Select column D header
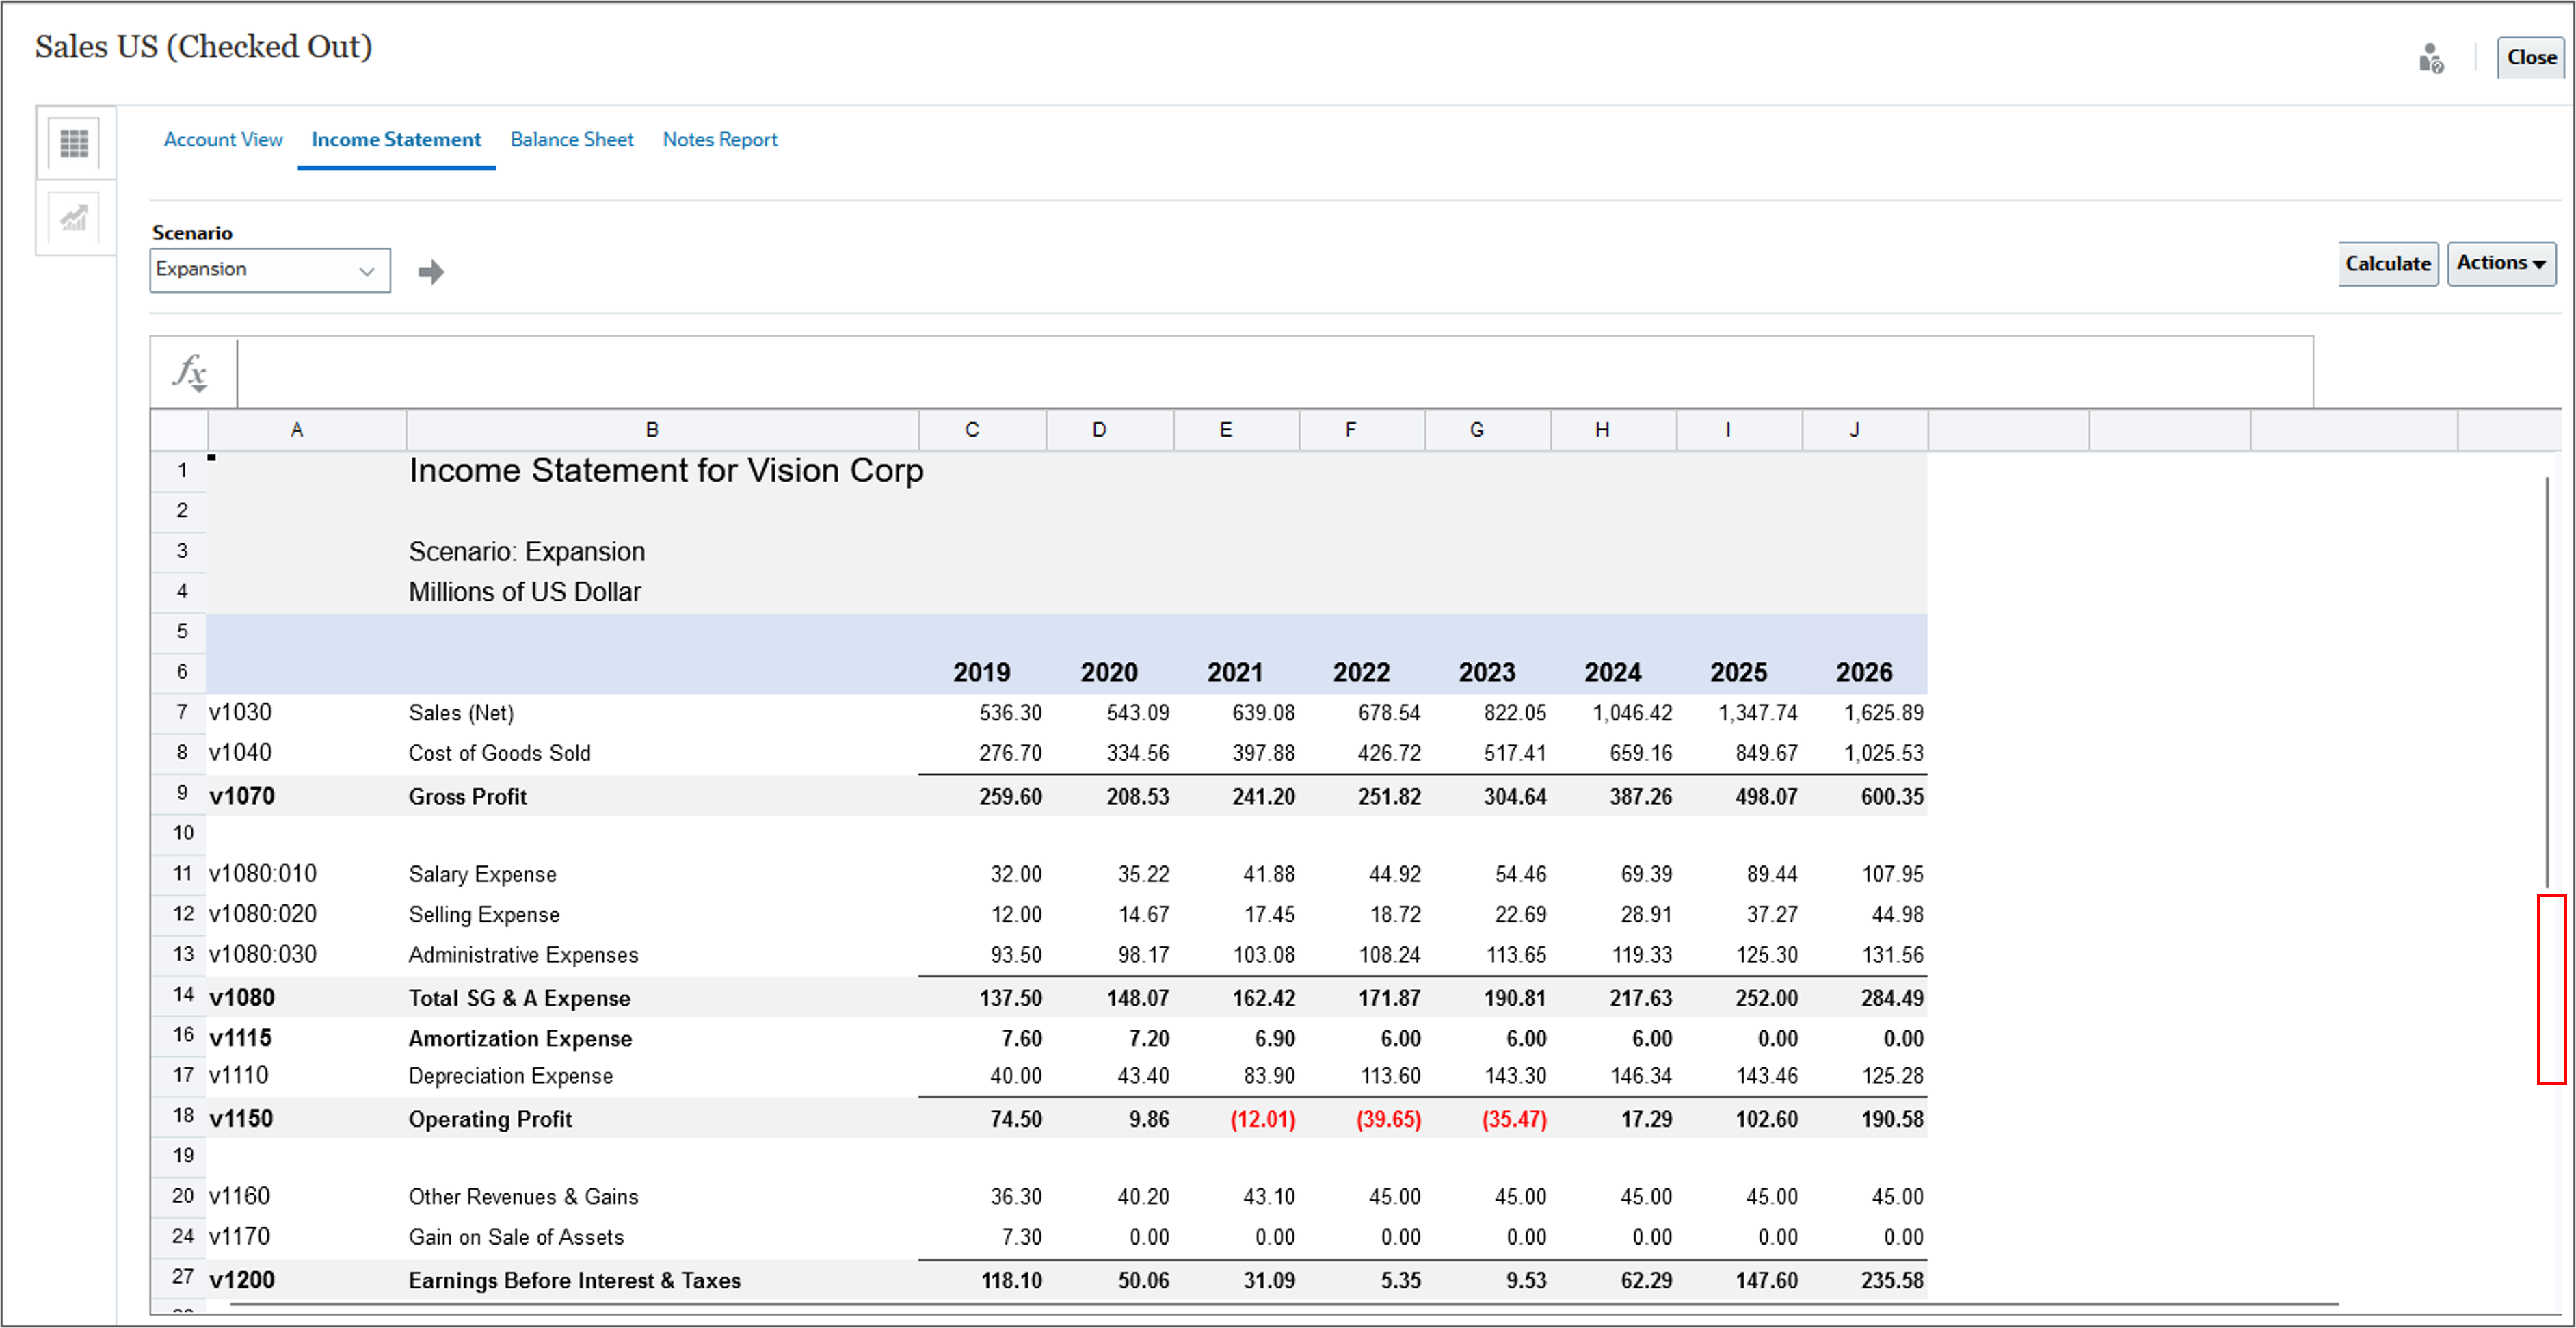This screenshot has width=2576, height=1328. 1109,429
